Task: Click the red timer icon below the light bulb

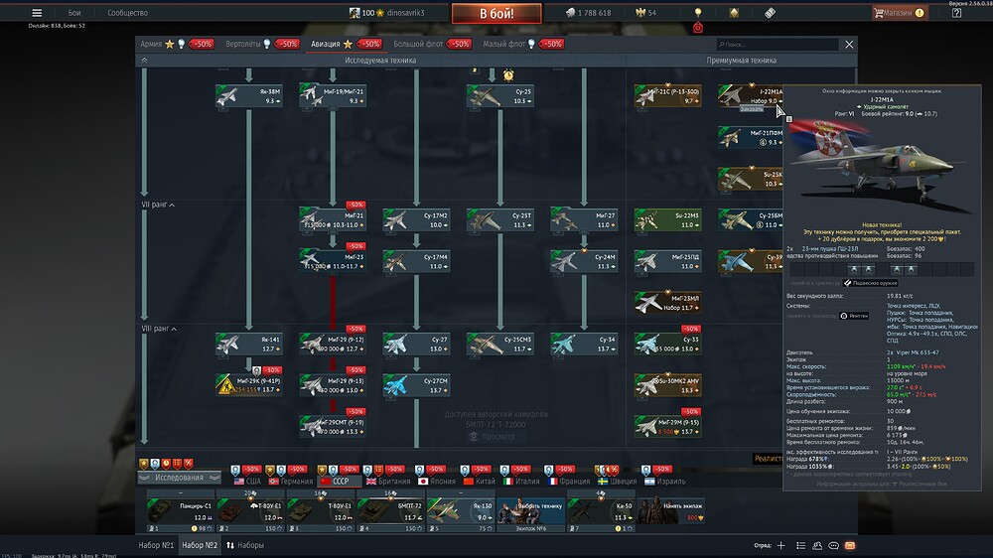Action: tap(698, 27)
